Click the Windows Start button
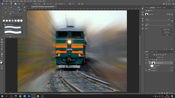 point(2,96)
